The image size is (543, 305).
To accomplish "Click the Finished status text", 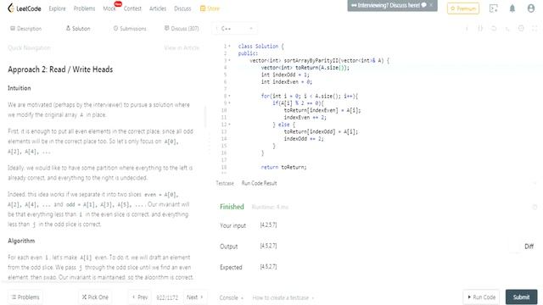I will pyautogui.click(x=232, y=207).
